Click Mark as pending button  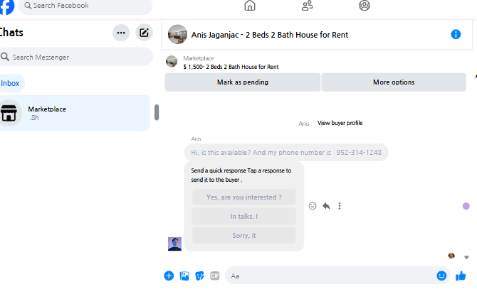243,82
